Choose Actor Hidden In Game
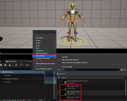The height and width of the screenshot is (101, 127). [45, 69]
